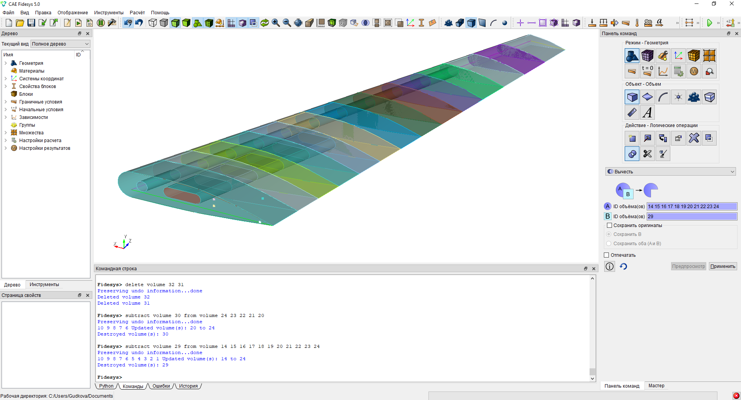
Task: Click the Предпросмотр button
Action: (x=688, y=266)
